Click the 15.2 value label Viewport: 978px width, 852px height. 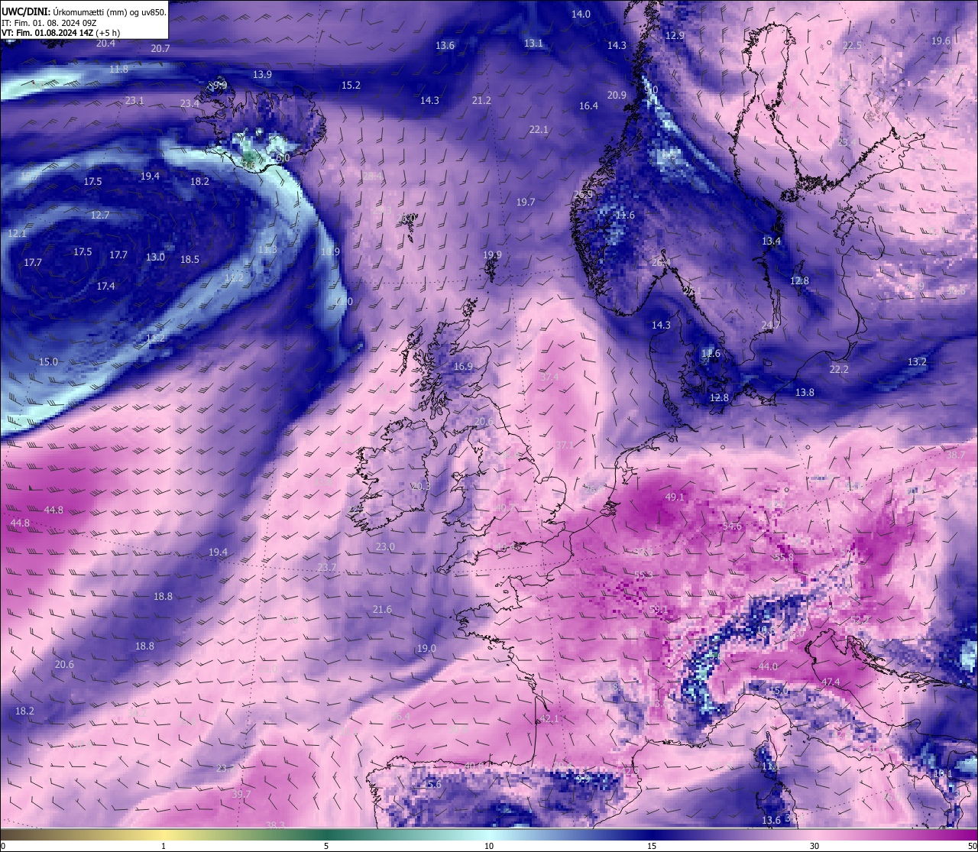click(x=351, y=86)
